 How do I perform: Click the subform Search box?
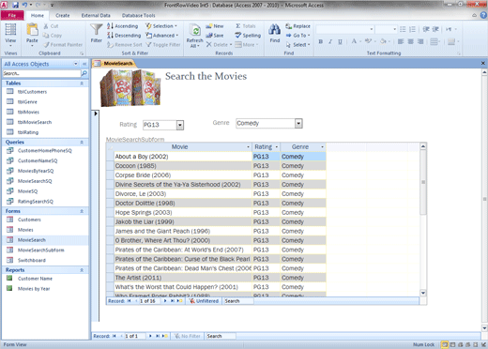[x=238, y=301]
